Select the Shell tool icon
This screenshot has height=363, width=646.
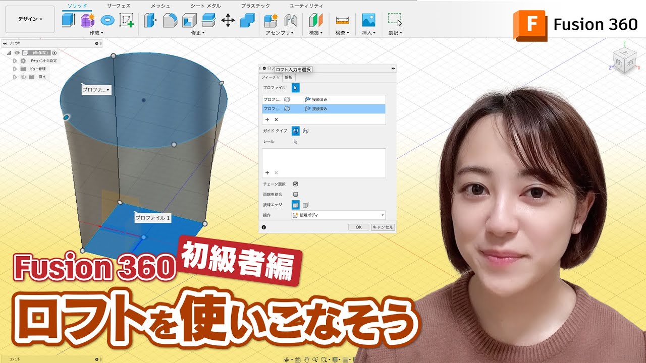tap(189, 20)
